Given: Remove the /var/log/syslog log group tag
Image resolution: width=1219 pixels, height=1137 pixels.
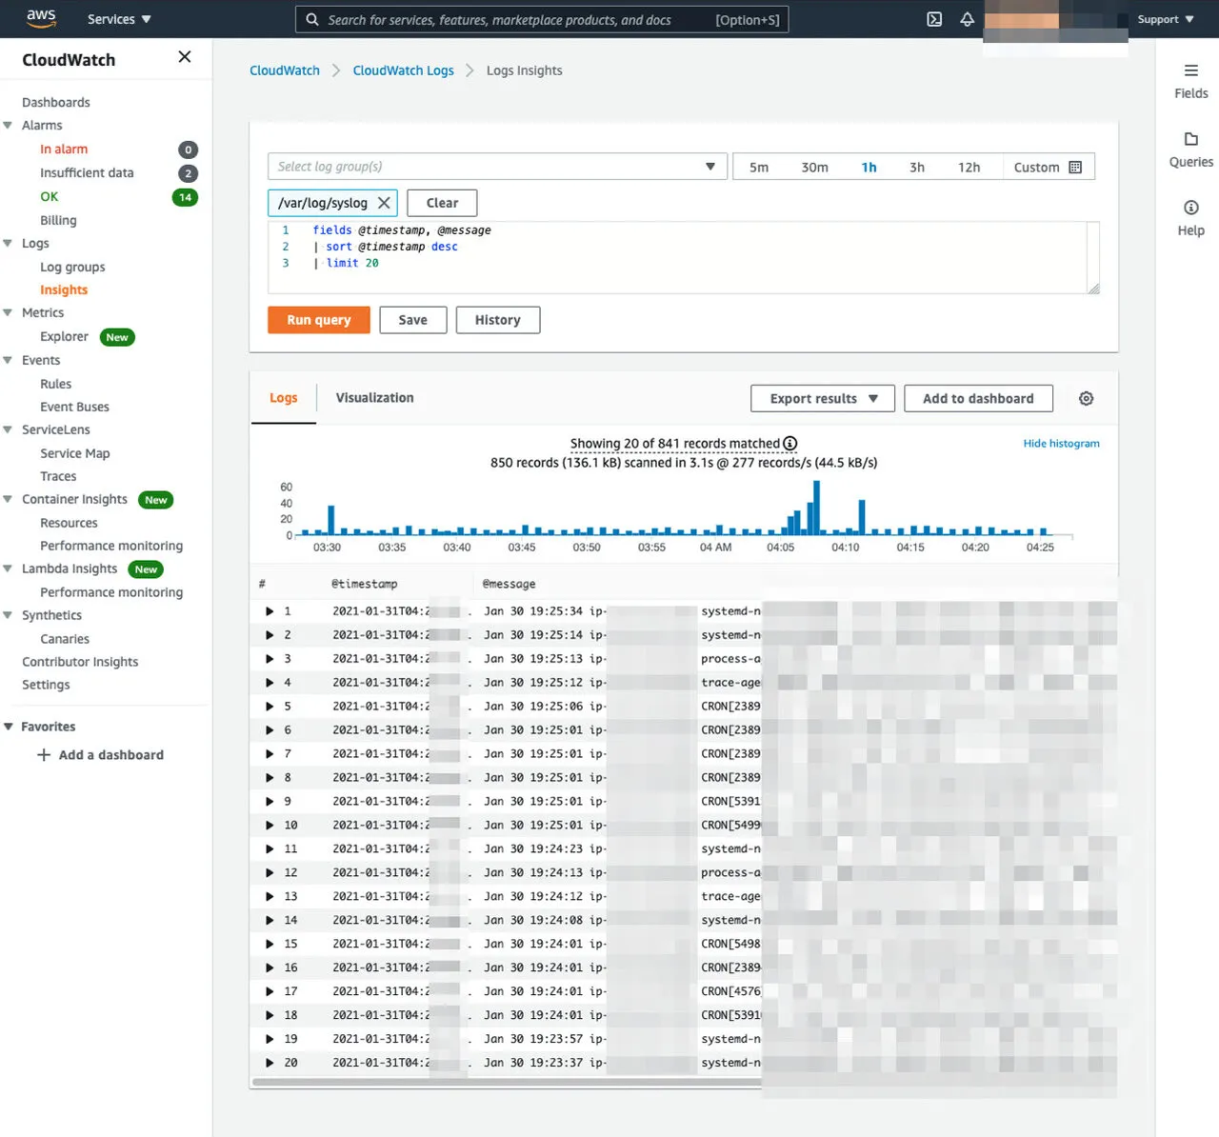Looking at the screenshot, I should click(384, 203).
